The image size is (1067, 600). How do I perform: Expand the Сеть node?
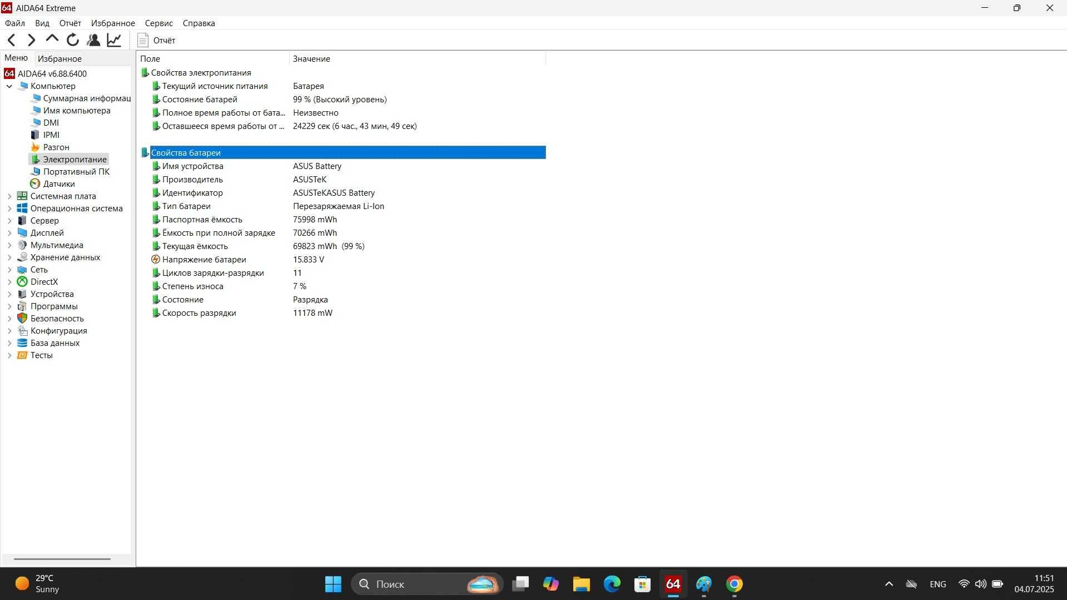pos(9,270)
